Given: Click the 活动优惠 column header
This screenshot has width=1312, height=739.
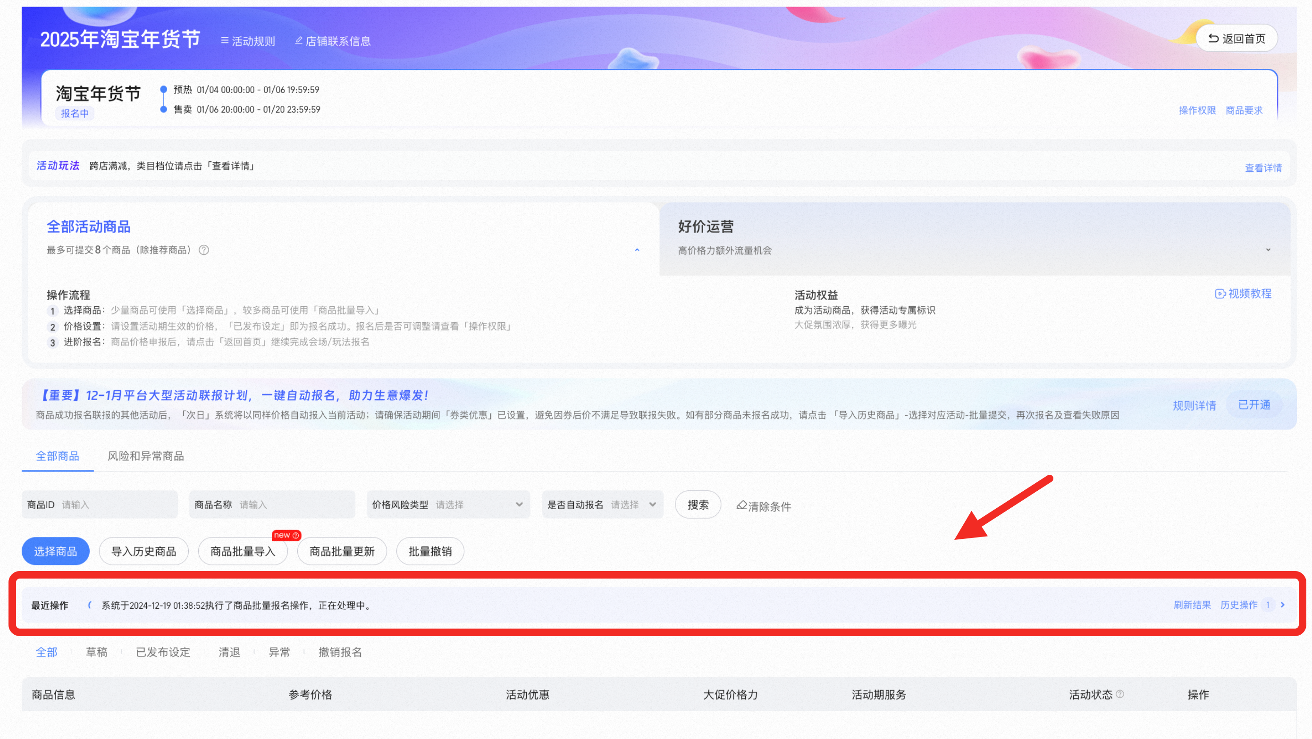Looking at the screenshot, I should tap(528, 695).
